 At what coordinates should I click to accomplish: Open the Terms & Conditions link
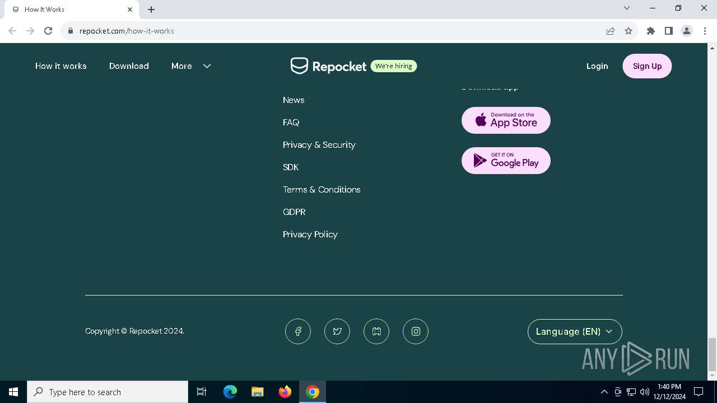(x=322, y=190)
